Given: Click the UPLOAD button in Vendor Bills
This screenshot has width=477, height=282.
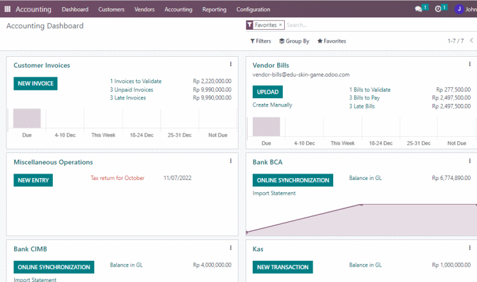Looking at the screenshot, I should tap(268, 92).
